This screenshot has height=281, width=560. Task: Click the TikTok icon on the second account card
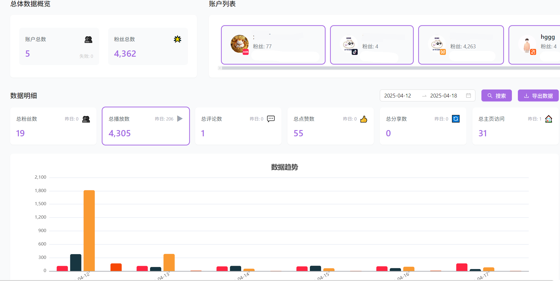point(354,52)
